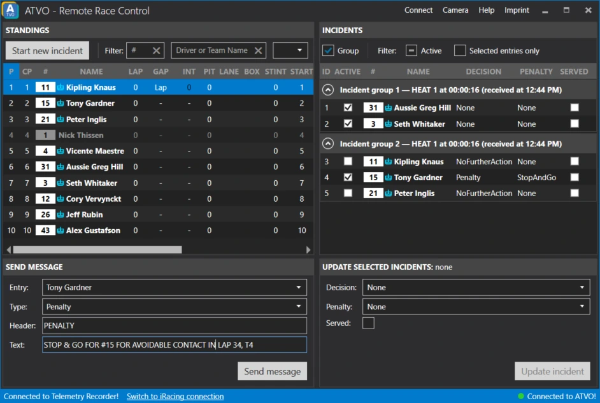The width and height of the screenshot is (600, 403).
Task: Click into the message Text input field
Action: [175, 345]
